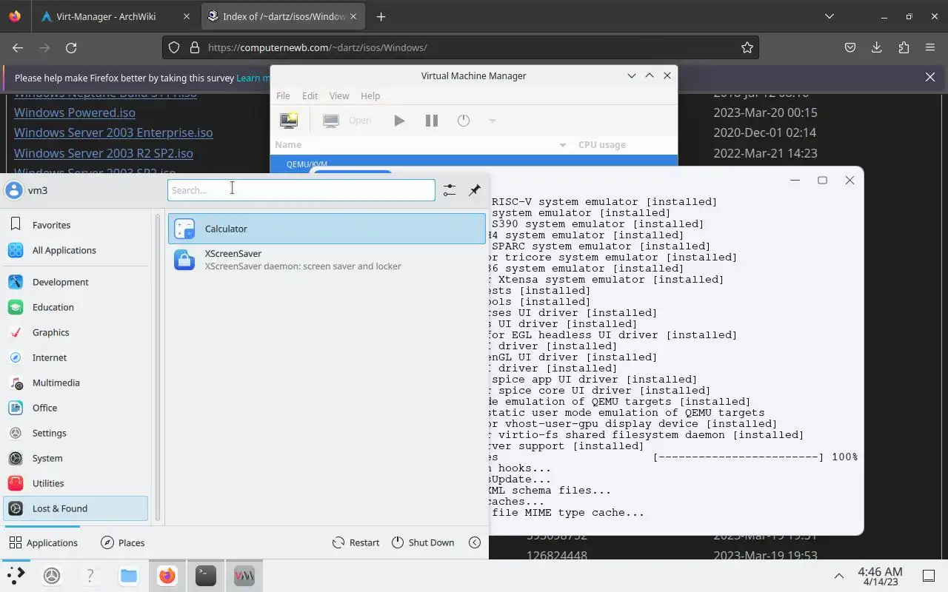The width and height of the screenshot is (948, 592).
Task: Open Windows Server 2003 R2 SP2.iso link
Action: point(104,153)
